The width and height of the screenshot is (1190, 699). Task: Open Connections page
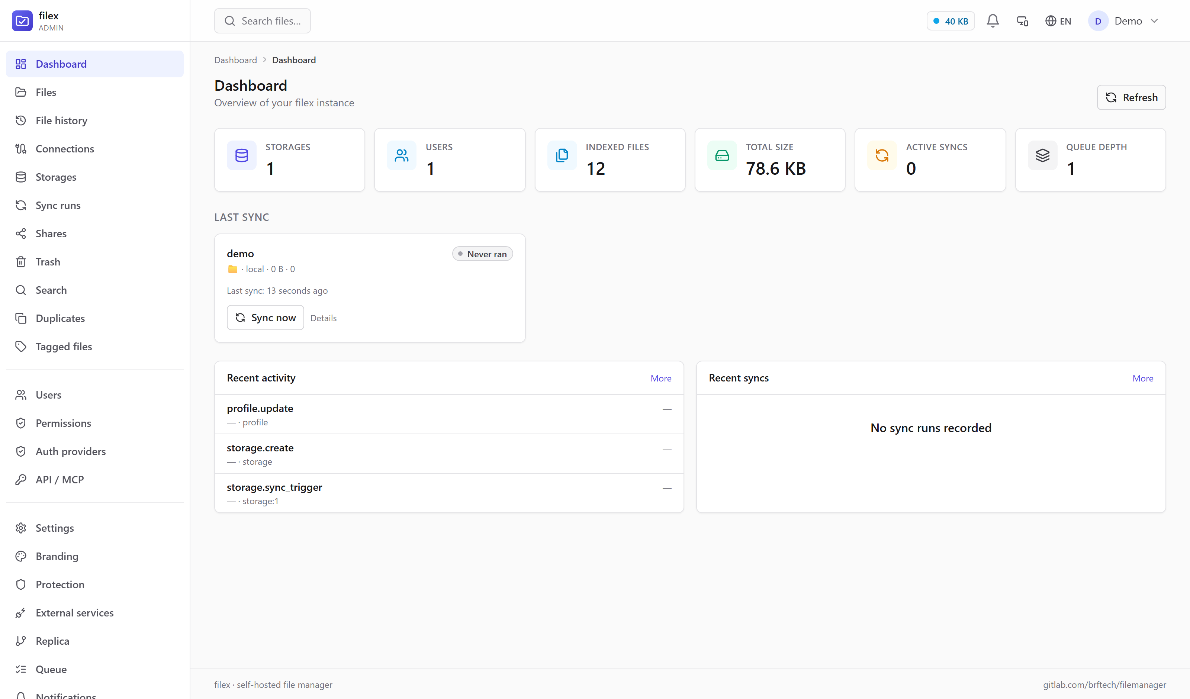click(x=95, y=149)
